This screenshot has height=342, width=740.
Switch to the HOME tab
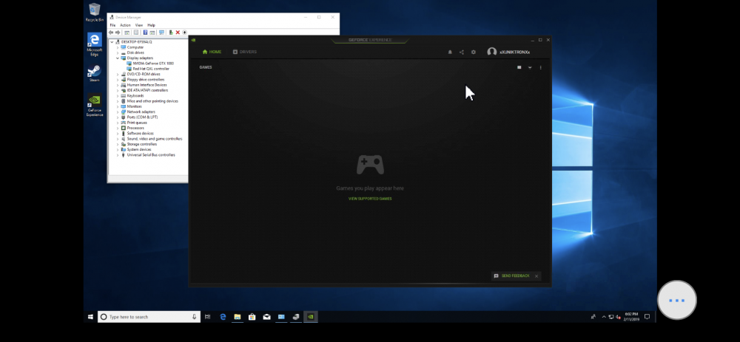pyautogui.click(x=212, y=52)
